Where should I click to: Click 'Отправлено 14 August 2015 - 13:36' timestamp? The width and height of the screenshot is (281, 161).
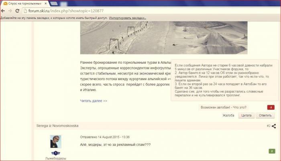click(x=105, y=137)
